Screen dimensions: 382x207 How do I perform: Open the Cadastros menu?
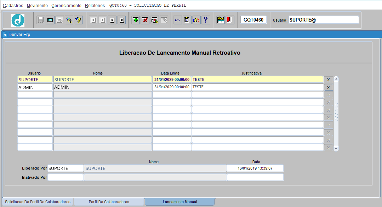tap(13, 5)
